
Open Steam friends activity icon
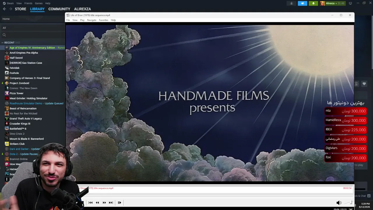tap(291, 3)
